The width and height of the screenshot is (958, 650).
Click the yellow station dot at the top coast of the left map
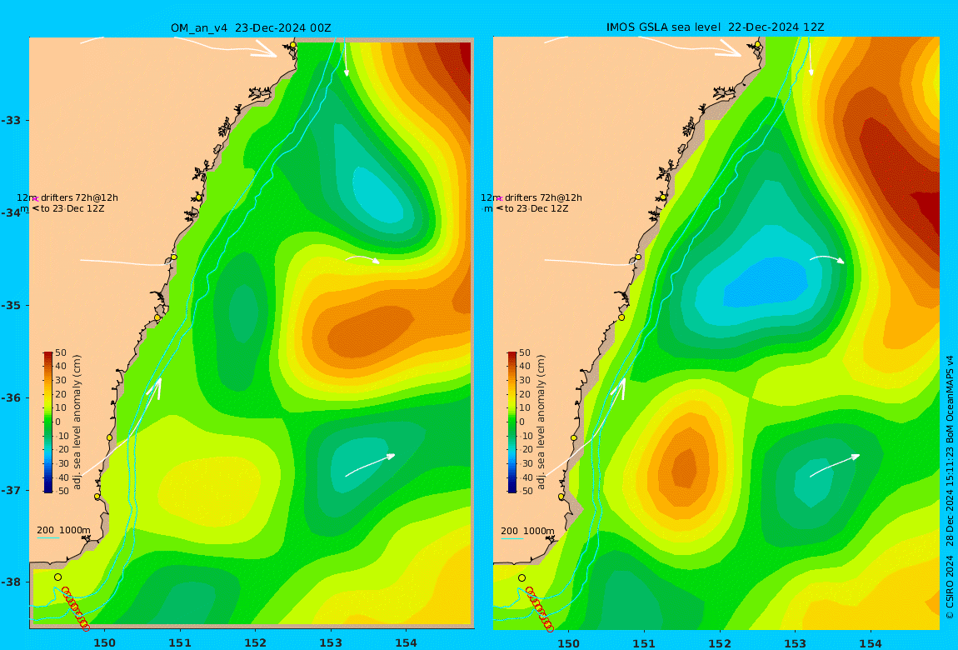[293, 45]
